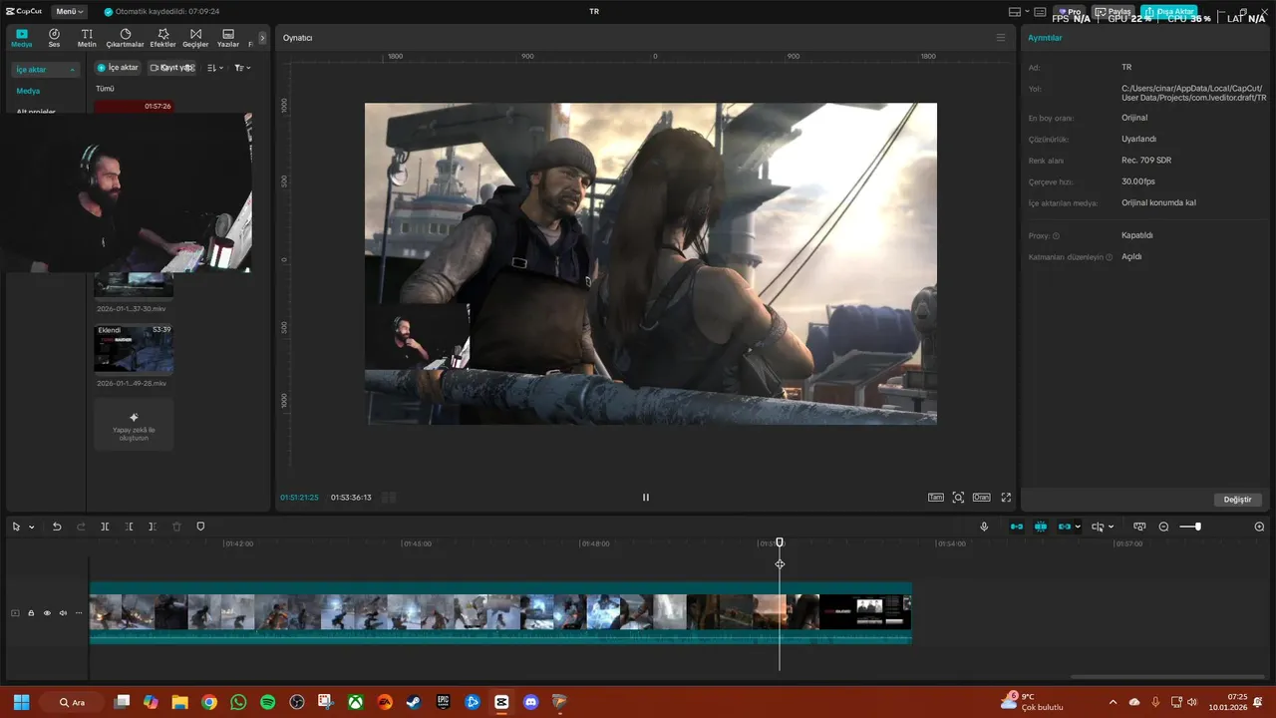1276x718 pixels.
Task: Collapse the İçe aktar sidebar section
Action: click(45, 70)
